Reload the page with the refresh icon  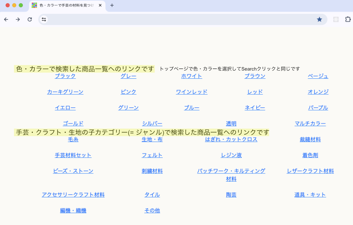click(30, 19)
